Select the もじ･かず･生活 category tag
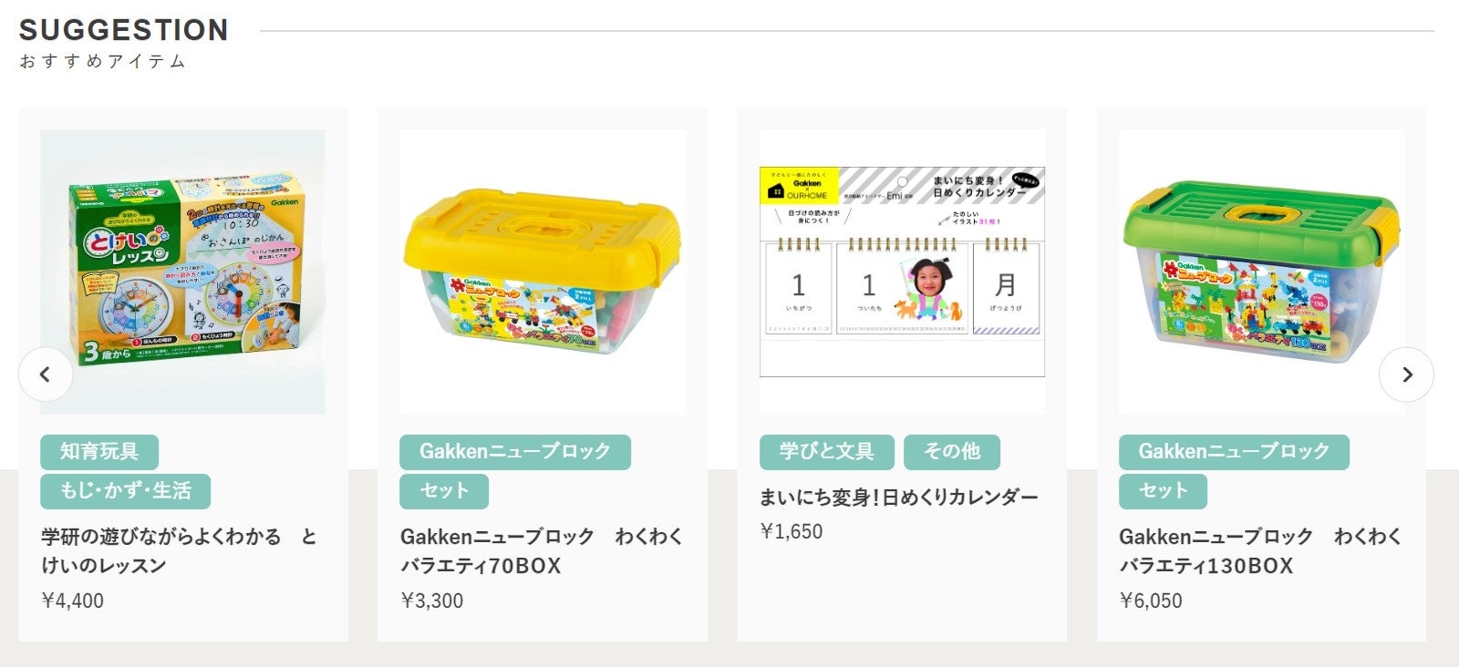This screenshot has width=1459, height=667. (x=125, y=491)
